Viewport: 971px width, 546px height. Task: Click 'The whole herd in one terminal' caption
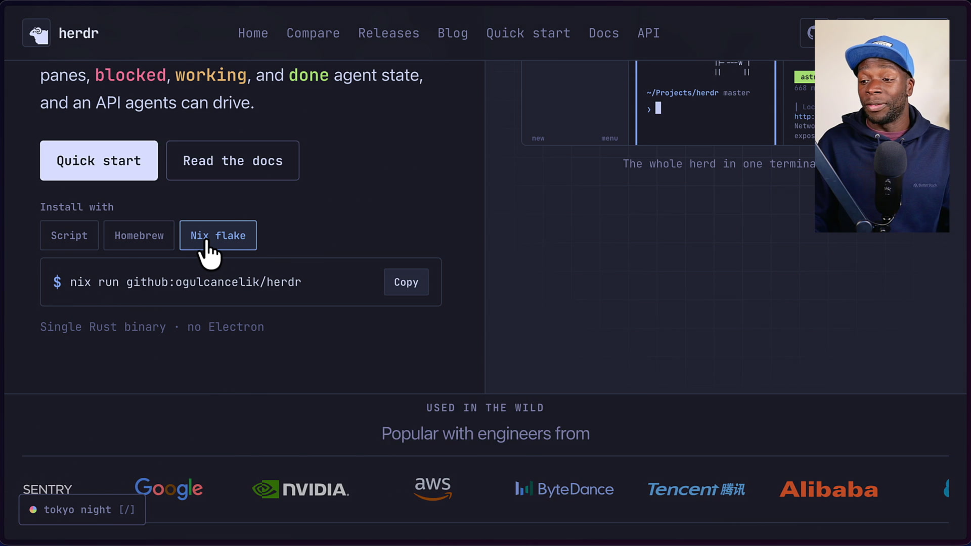pos(719,164)
